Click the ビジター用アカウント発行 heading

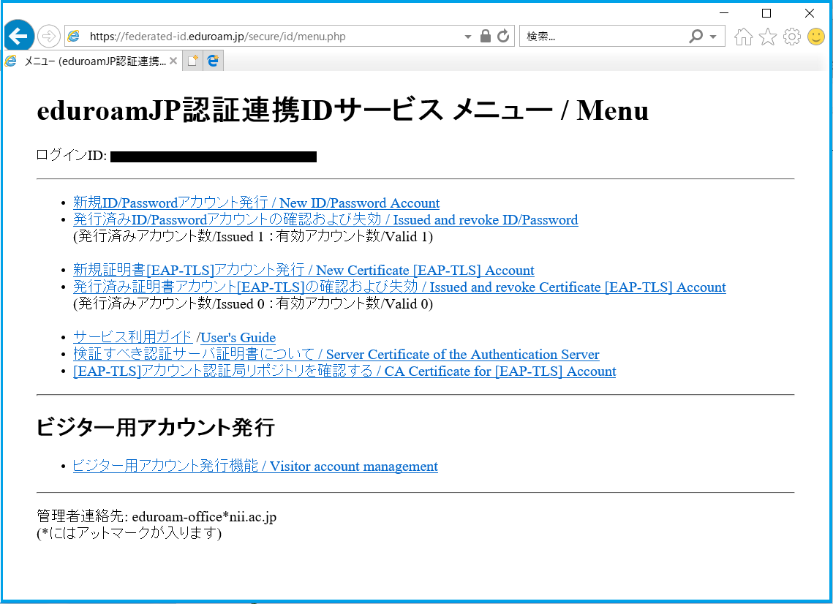156,427
